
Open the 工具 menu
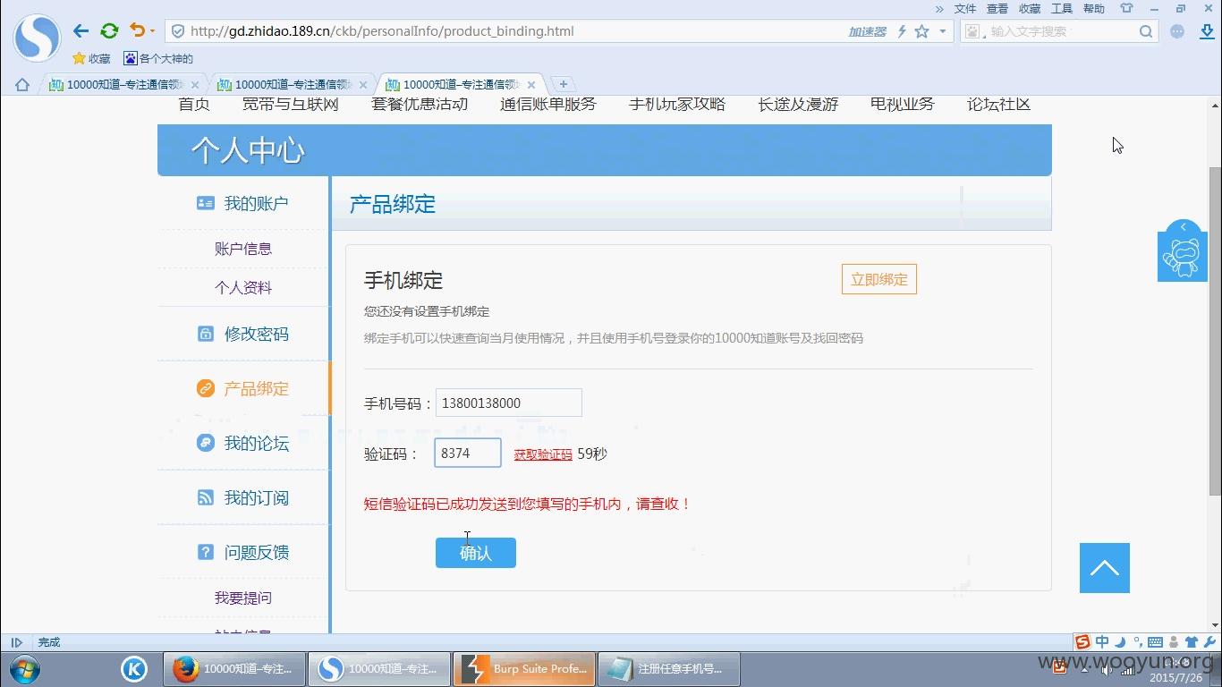pos(1062,8)
